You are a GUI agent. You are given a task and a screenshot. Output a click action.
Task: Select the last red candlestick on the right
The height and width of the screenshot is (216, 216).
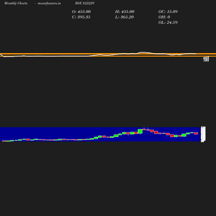point(196,133)
